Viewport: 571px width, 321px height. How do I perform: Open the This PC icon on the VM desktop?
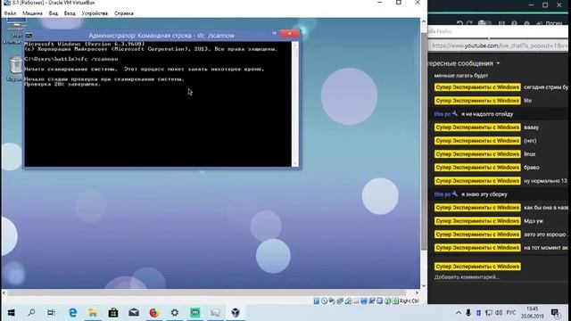point(16,29)
